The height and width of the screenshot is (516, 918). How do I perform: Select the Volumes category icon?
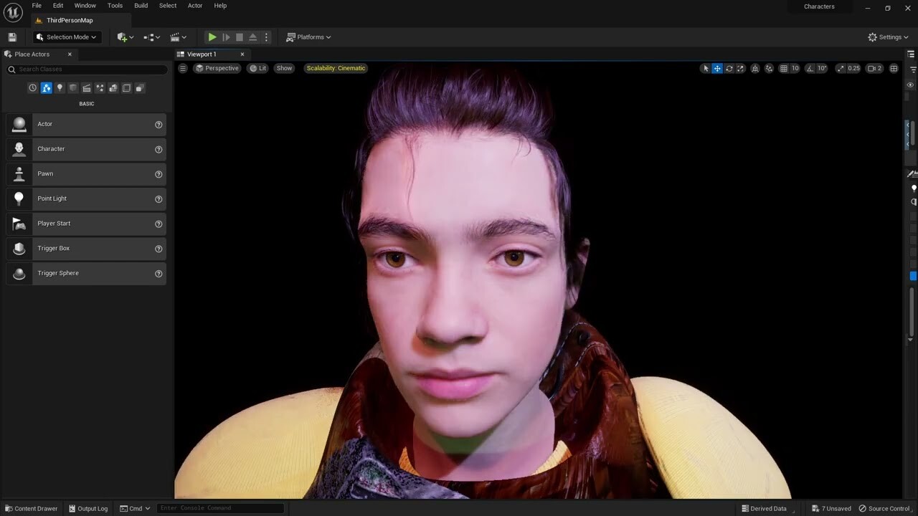[x=126, y=88]
